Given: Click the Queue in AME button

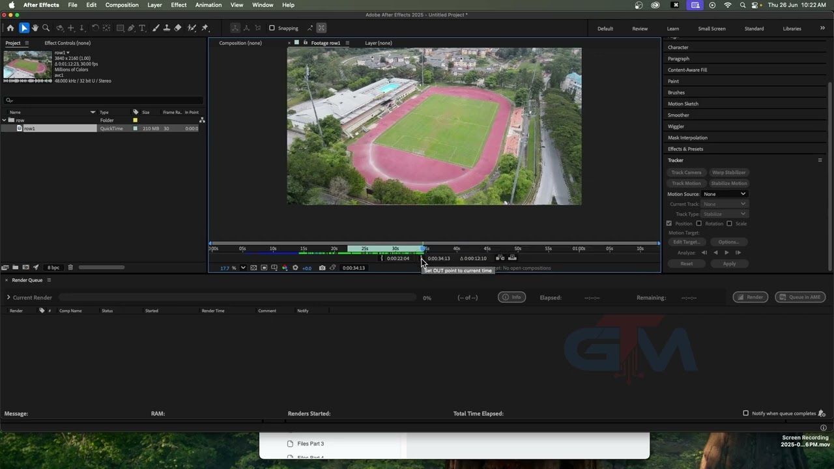Looking at the screenshot, I should click(x=799, y=297).
